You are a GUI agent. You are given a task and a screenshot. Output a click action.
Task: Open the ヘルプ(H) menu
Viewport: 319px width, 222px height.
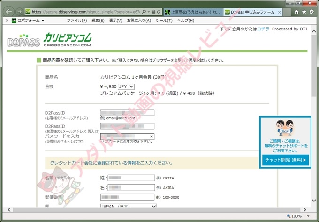pyautogui.click(x=186, y=21)
